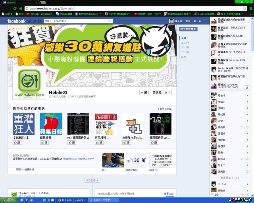
Task: Switch to the 未命名 - 小畫家 taskbar window
Action: point(103,200)
